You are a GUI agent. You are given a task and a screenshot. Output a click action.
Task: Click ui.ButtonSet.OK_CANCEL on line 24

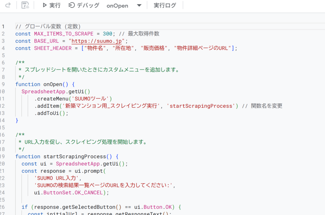click(69, 192)
